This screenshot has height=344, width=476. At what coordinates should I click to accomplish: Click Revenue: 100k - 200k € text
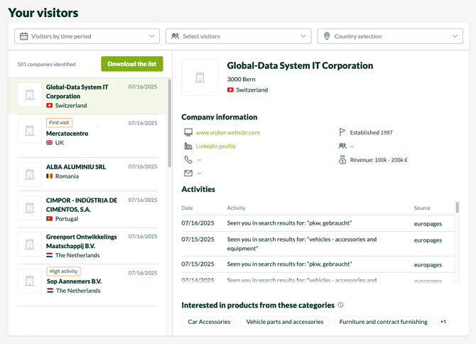[x=379, y=160]
